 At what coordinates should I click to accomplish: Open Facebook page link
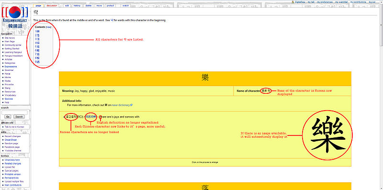pyautogui.click(x=12, y=147)
